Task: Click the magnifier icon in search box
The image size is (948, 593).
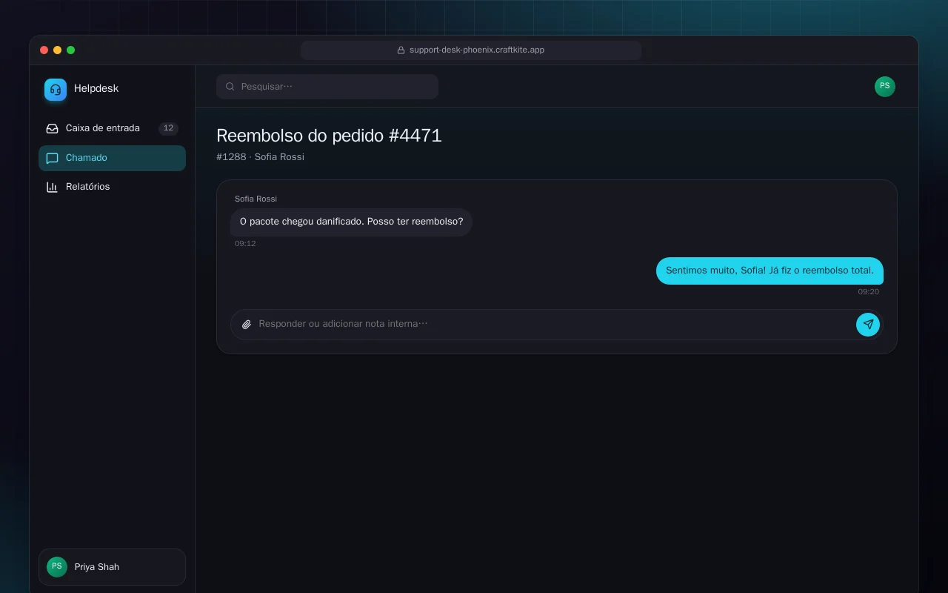Action: [x=230, y=87]
